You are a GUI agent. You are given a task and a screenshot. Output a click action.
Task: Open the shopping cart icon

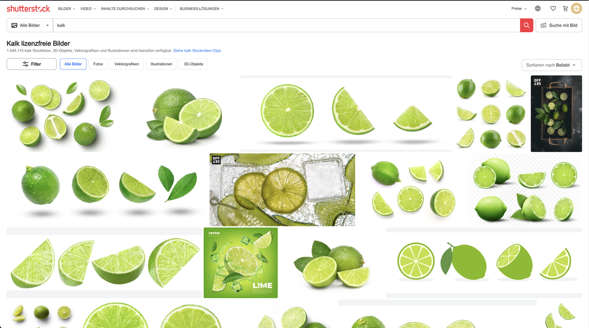(x=565, y=8)
